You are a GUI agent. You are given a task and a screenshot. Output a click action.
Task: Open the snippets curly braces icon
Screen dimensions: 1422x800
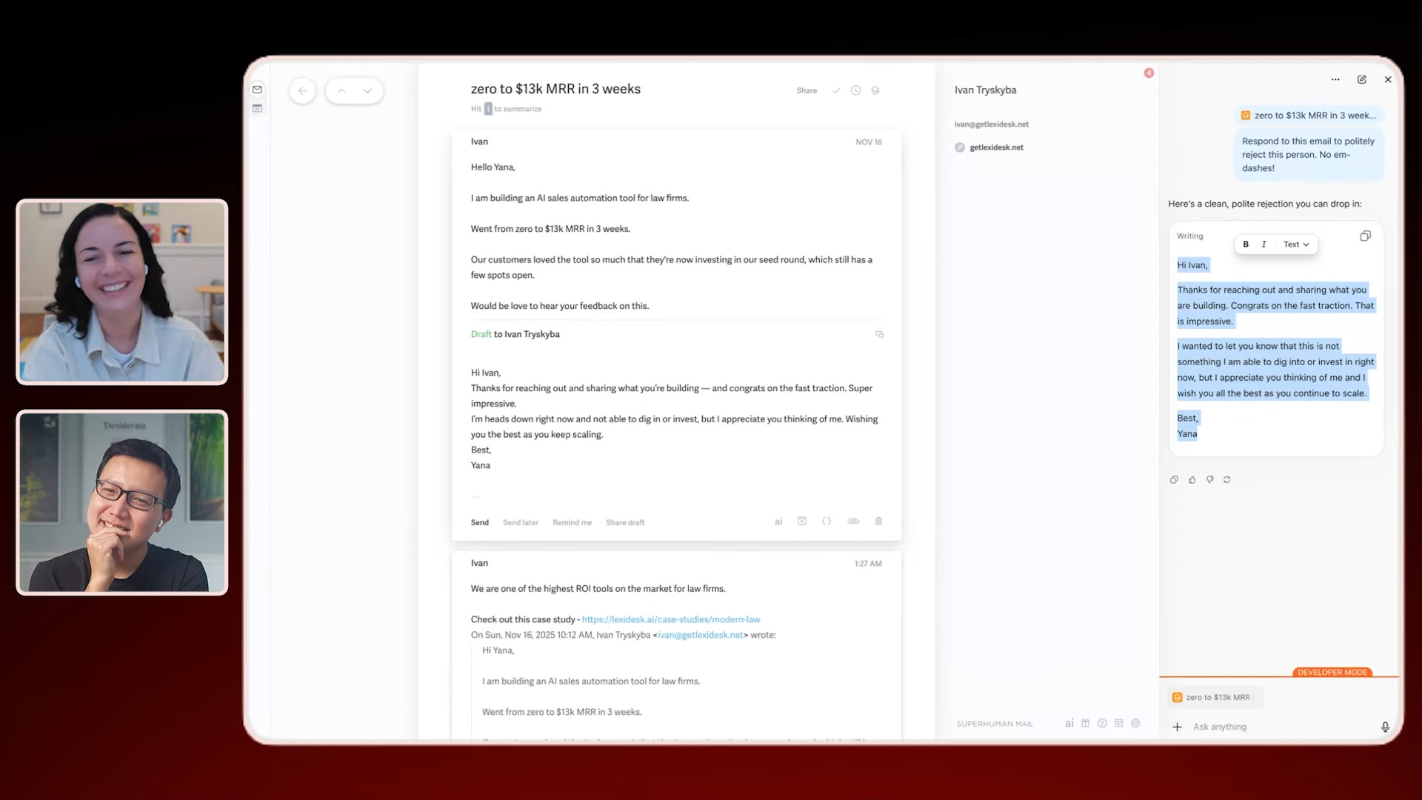pos(827,521)
